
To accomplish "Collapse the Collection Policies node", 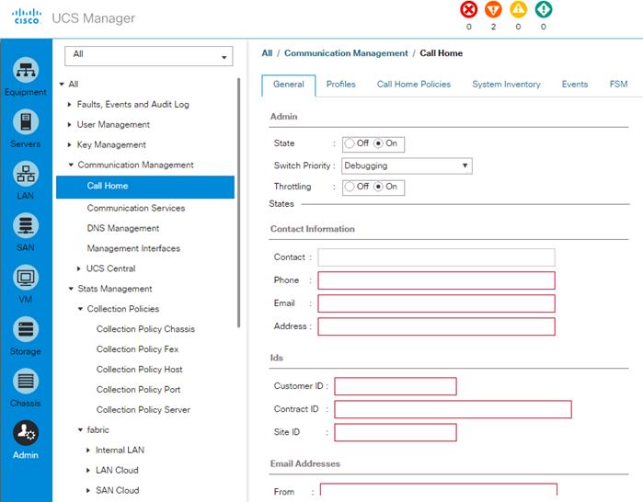I will pyautogui.click(x=80, y=309).
